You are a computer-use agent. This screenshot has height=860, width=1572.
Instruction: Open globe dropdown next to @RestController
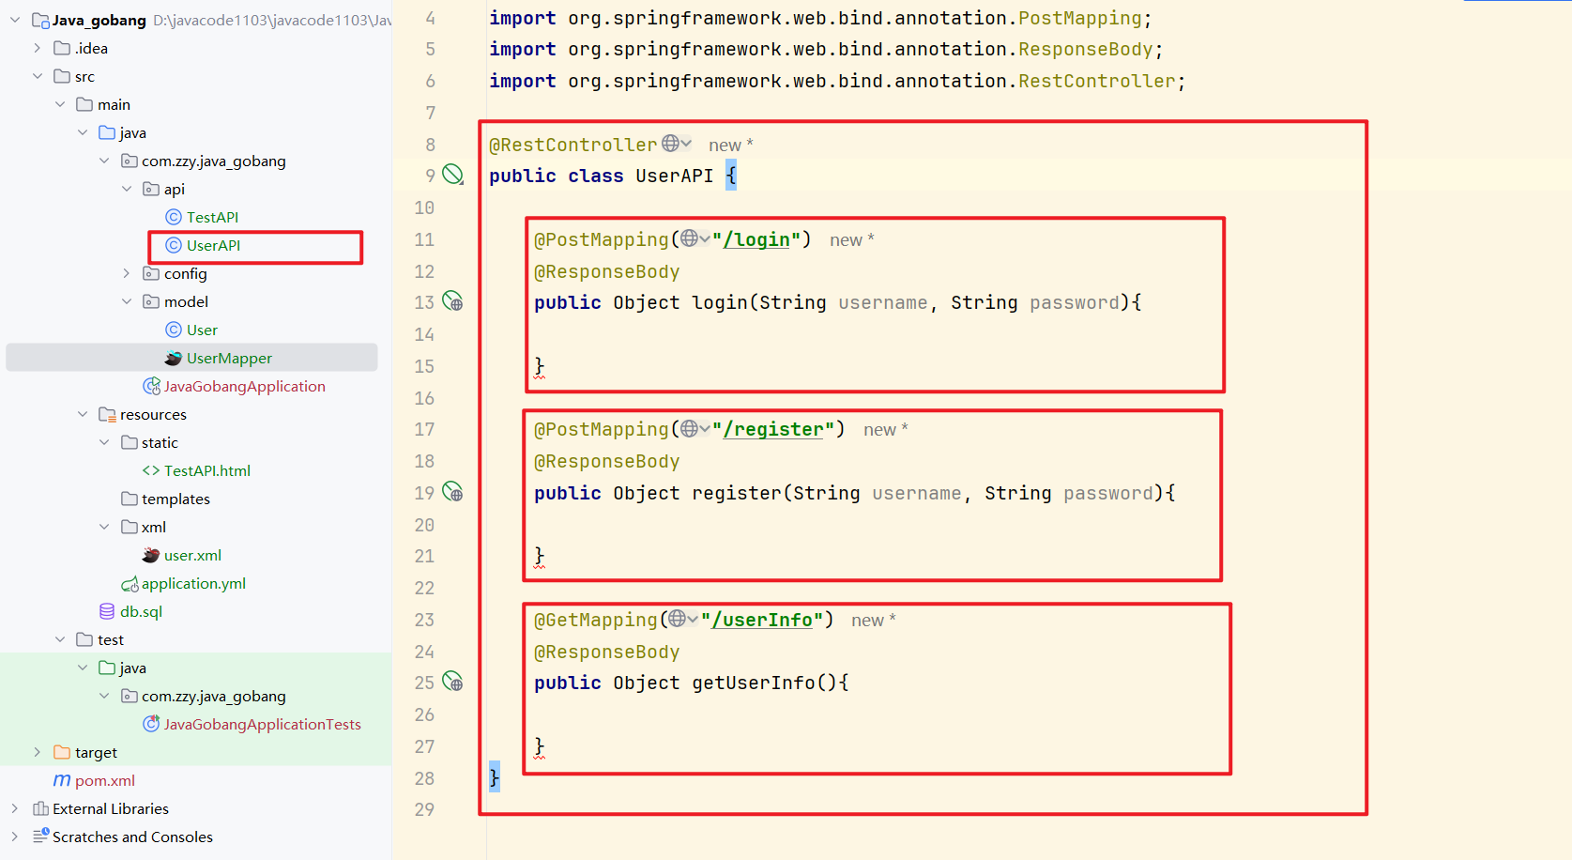tap(677, 143)
